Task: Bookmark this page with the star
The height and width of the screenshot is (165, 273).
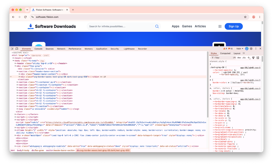Action: 245,17
